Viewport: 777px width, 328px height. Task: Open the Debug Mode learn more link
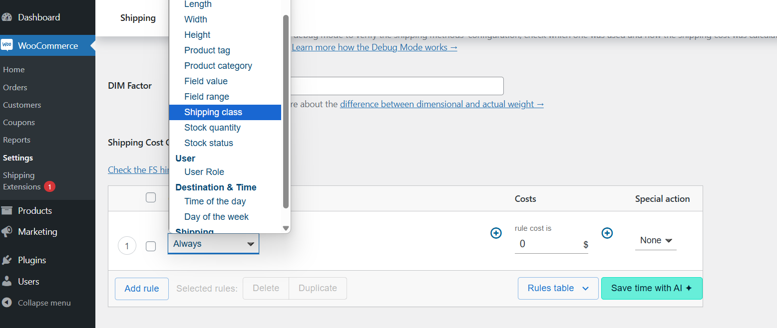tap(374, 47)
